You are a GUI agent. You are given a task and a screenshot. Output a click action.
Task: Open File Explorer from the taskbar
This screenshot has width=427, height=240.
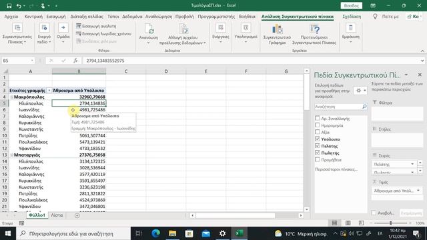(x=172, y=233)
